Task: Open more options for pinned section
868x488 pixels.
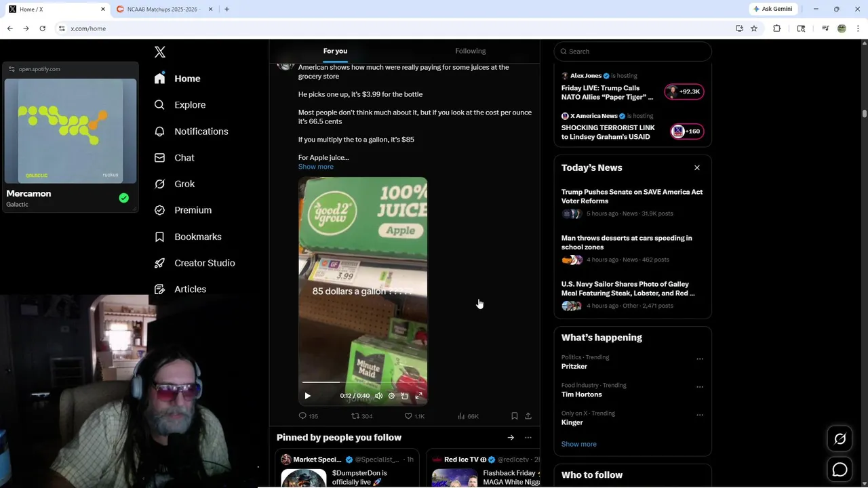Action: coord(528,438)
